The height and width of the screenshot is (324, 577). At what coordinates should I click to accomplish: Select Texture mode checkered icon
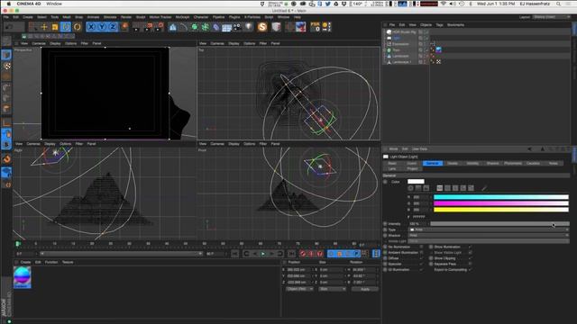(x=6, y=66)
